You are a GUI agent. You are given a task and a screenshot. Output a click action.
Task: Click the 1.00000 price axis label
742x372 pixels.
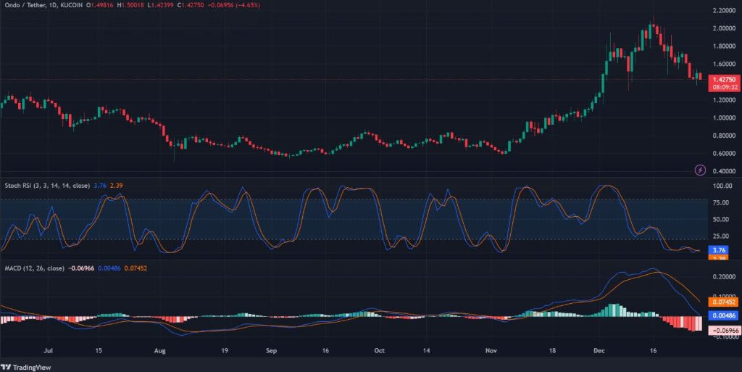724,118
